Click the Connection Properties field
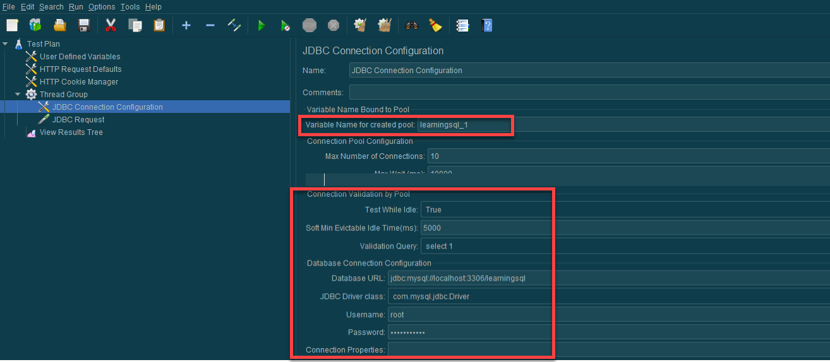 pyautogui.click(x=609, y=349)
